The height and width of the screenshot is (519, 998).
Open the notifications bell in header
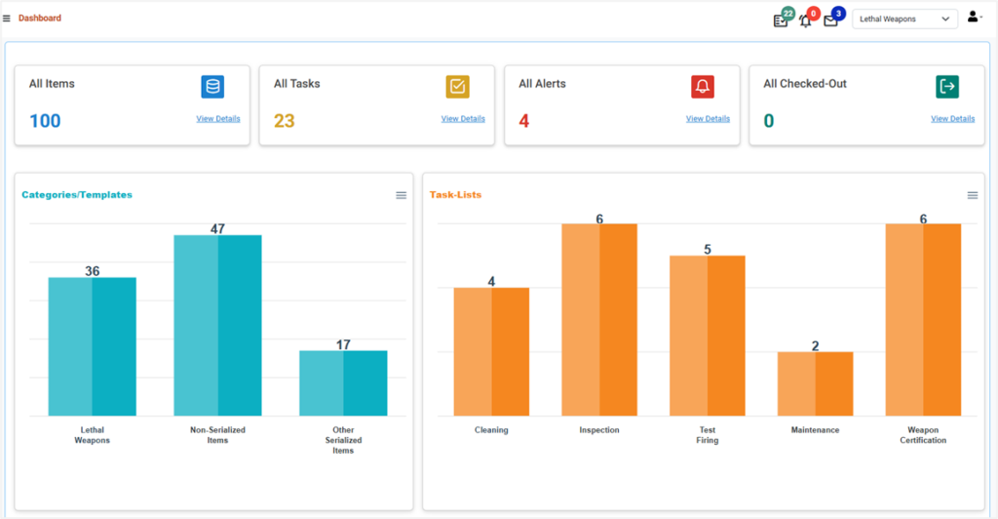(805, 20)
